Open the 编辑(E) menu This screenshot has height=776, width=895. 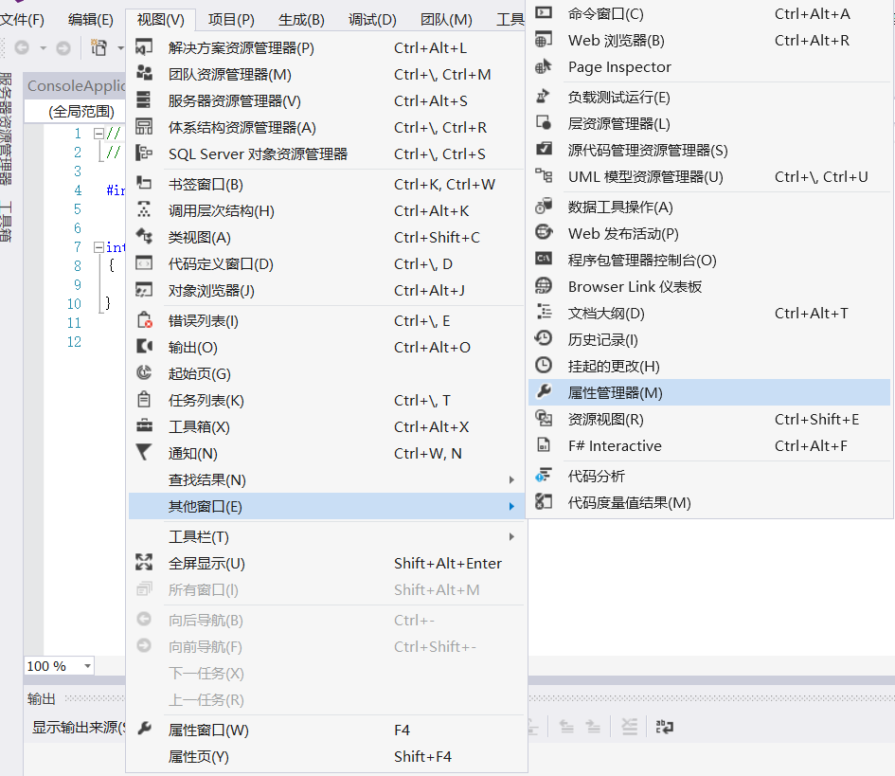click(91, 19)
